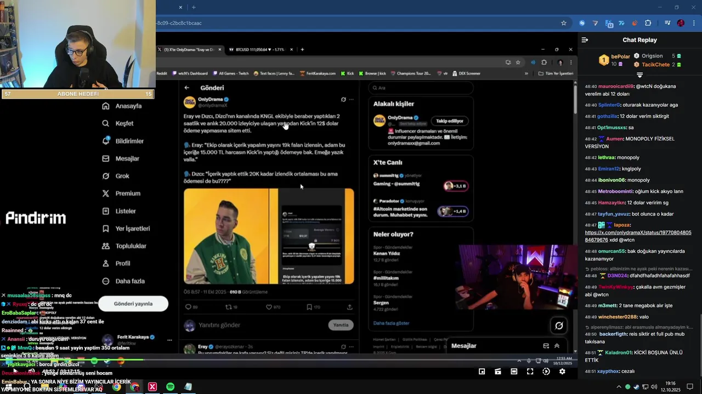Open Topluluklar in the X sidebar
The width and height of the screenshot is (702, 394).
(124, 246)
